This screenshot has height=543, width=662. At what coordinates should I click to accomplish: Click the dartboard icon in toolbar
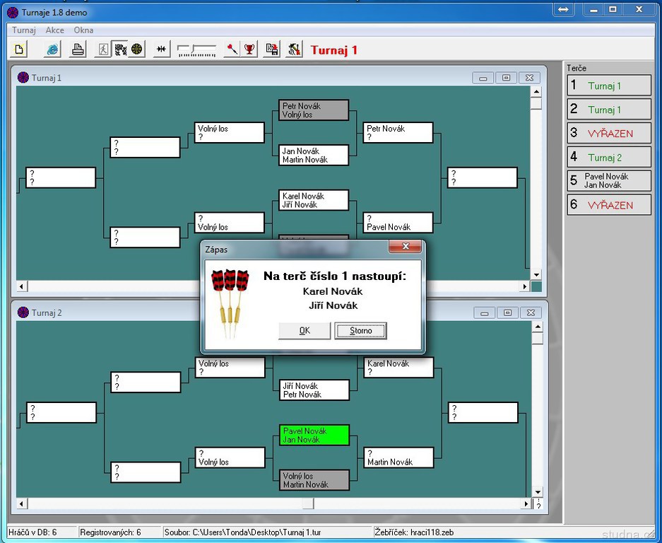click(137, 49)
